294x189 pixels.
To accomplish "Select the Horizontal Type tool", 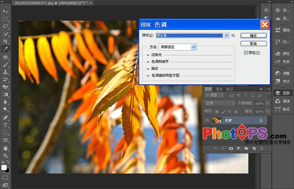I will pyautogui.click(x=6, y=125).
